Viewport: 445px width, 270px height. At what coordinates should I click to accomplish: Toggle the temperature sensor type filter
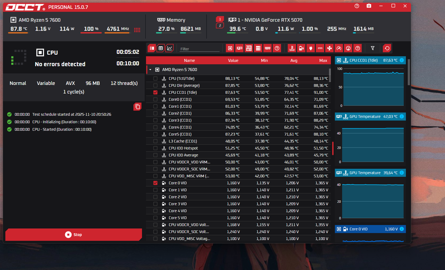click(292, 48)
